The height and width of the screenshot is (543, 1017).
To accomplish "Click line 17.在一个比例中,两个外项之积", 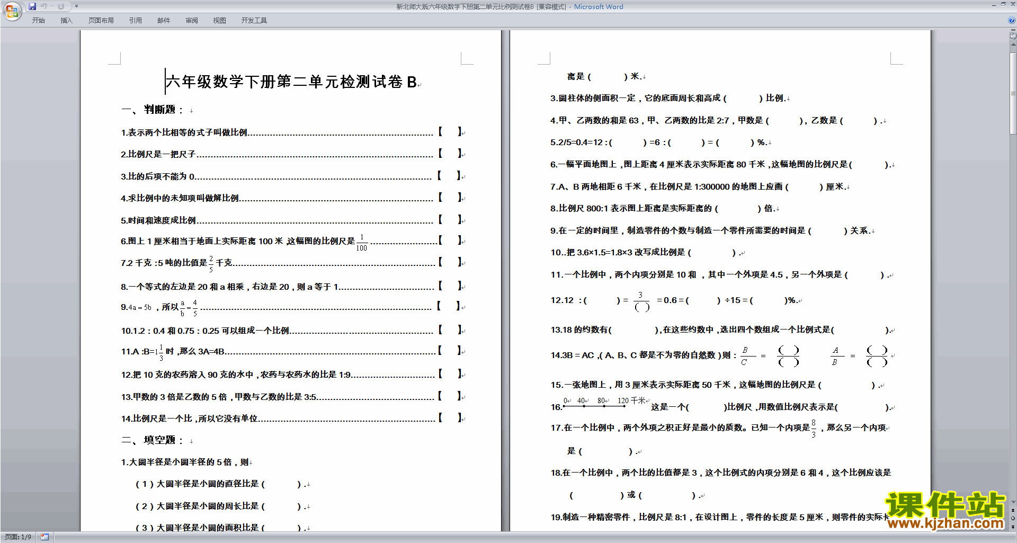I will coord(719,428).
